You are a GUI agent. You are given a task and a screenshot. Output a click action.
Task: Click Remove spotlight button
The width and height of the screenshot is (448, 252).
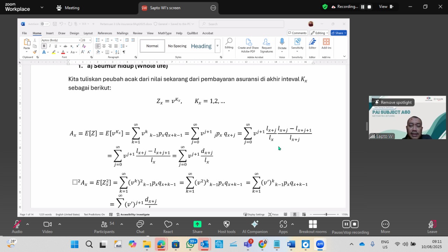(393, 102)
